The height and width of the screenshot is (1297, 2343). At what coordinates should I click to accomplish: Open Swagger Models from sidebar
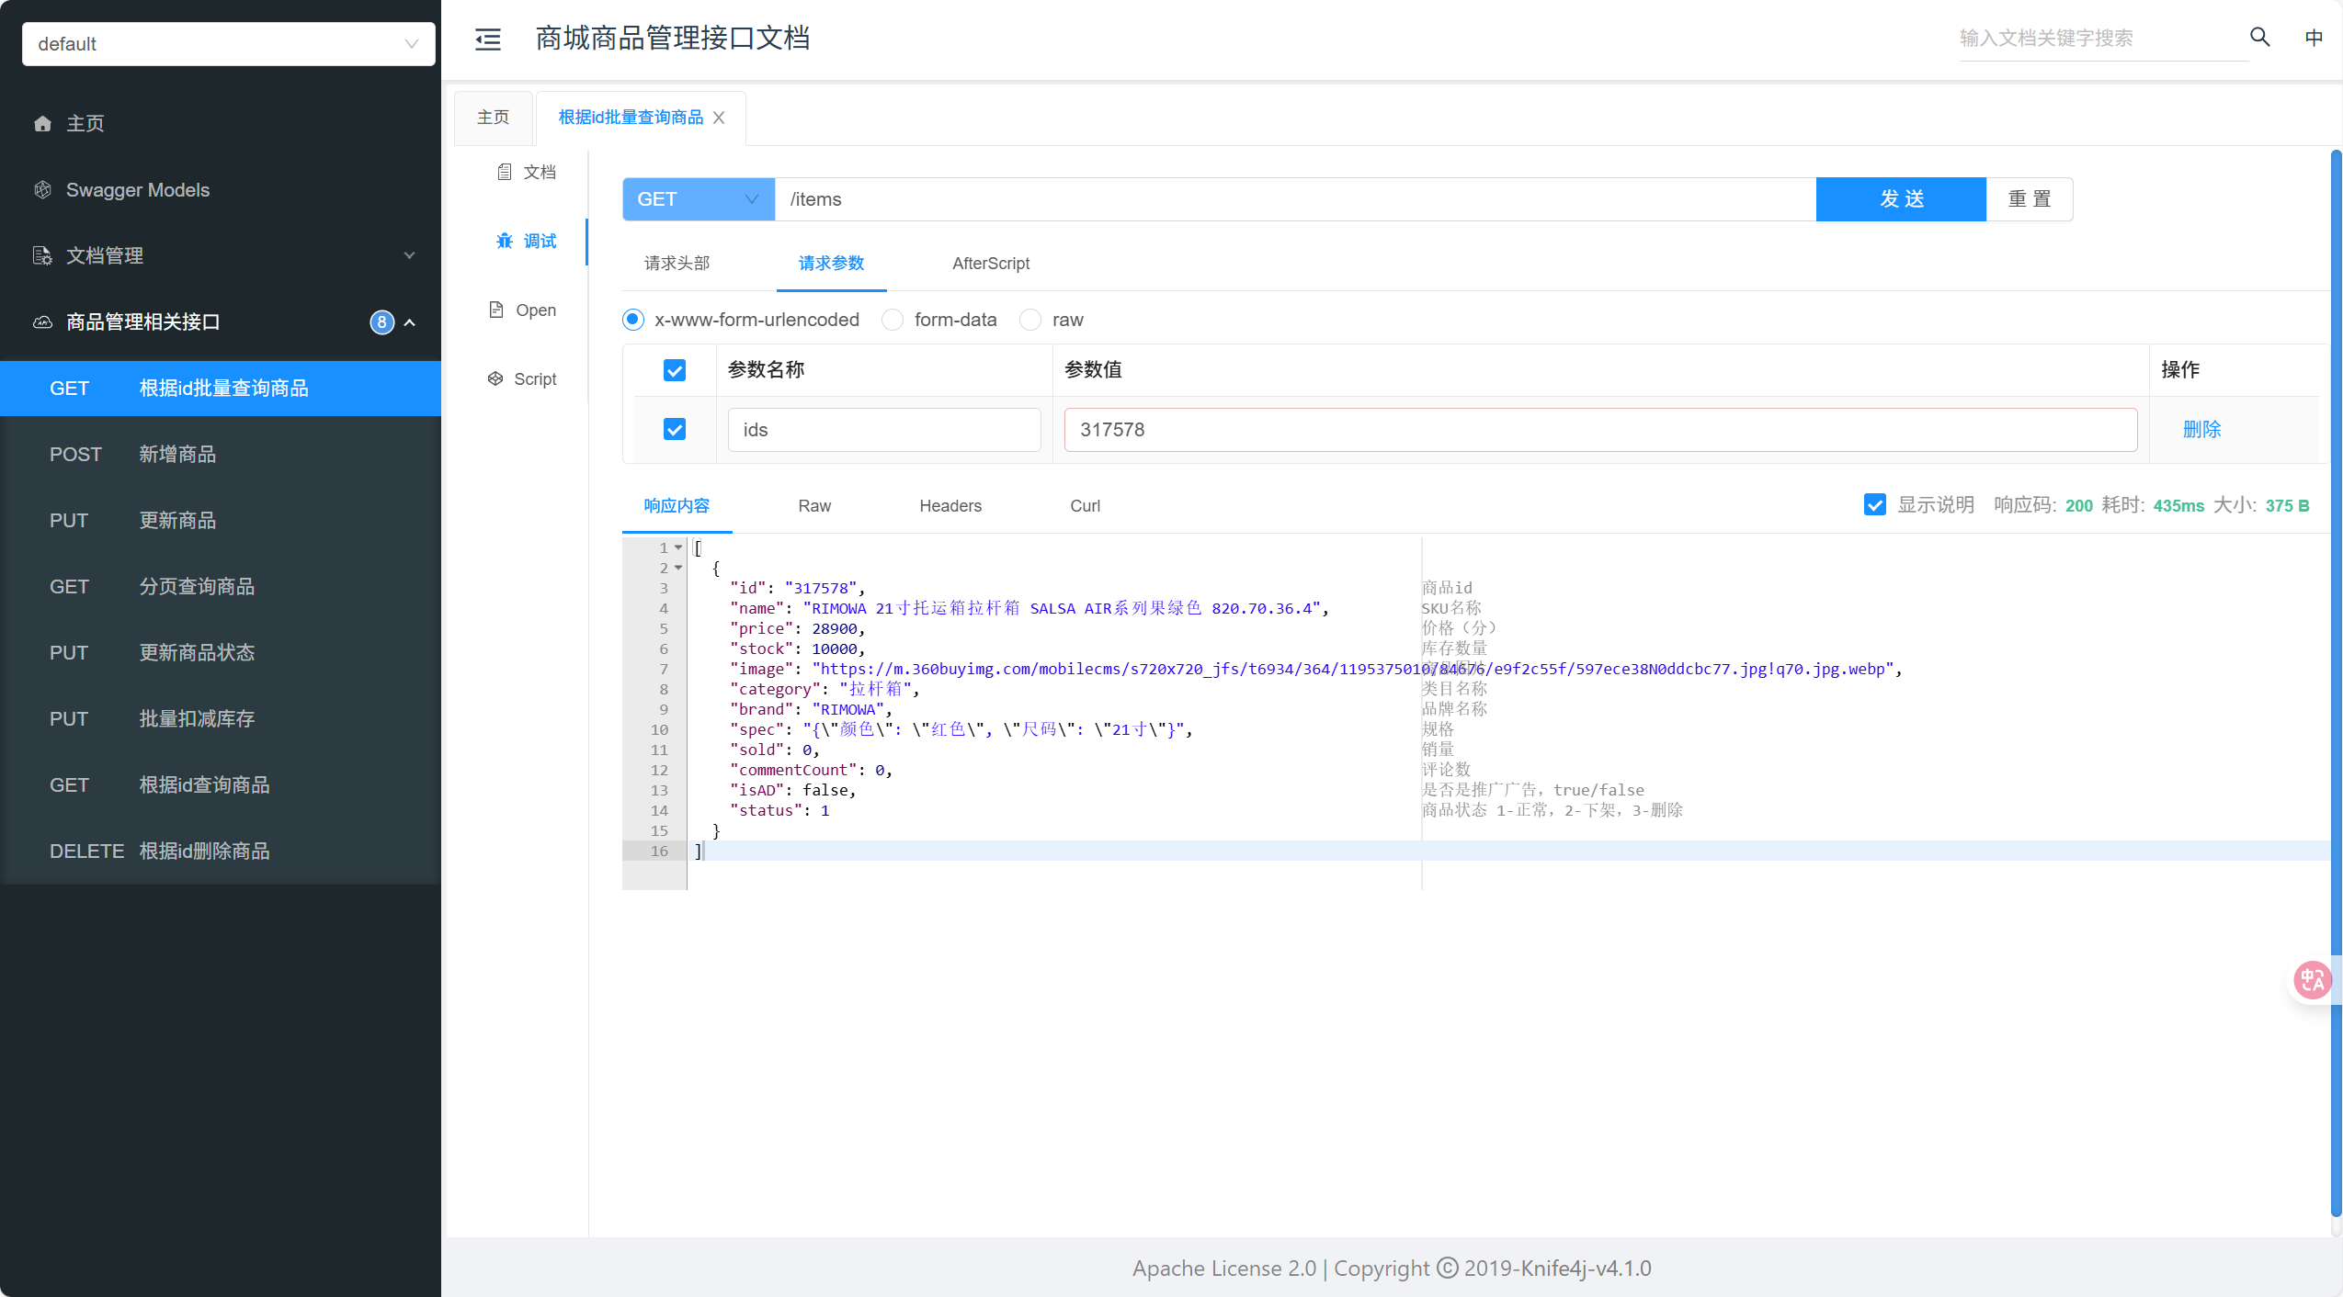138,190
